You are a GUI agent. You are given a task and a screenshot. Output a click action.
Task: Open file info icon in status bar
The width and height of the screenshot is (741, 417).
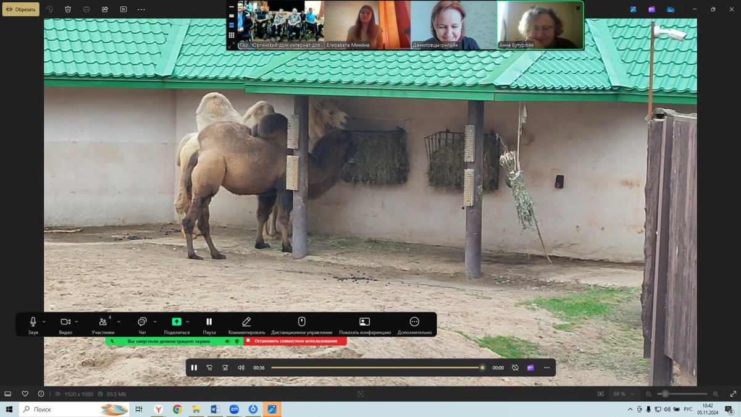pos(41,394)
